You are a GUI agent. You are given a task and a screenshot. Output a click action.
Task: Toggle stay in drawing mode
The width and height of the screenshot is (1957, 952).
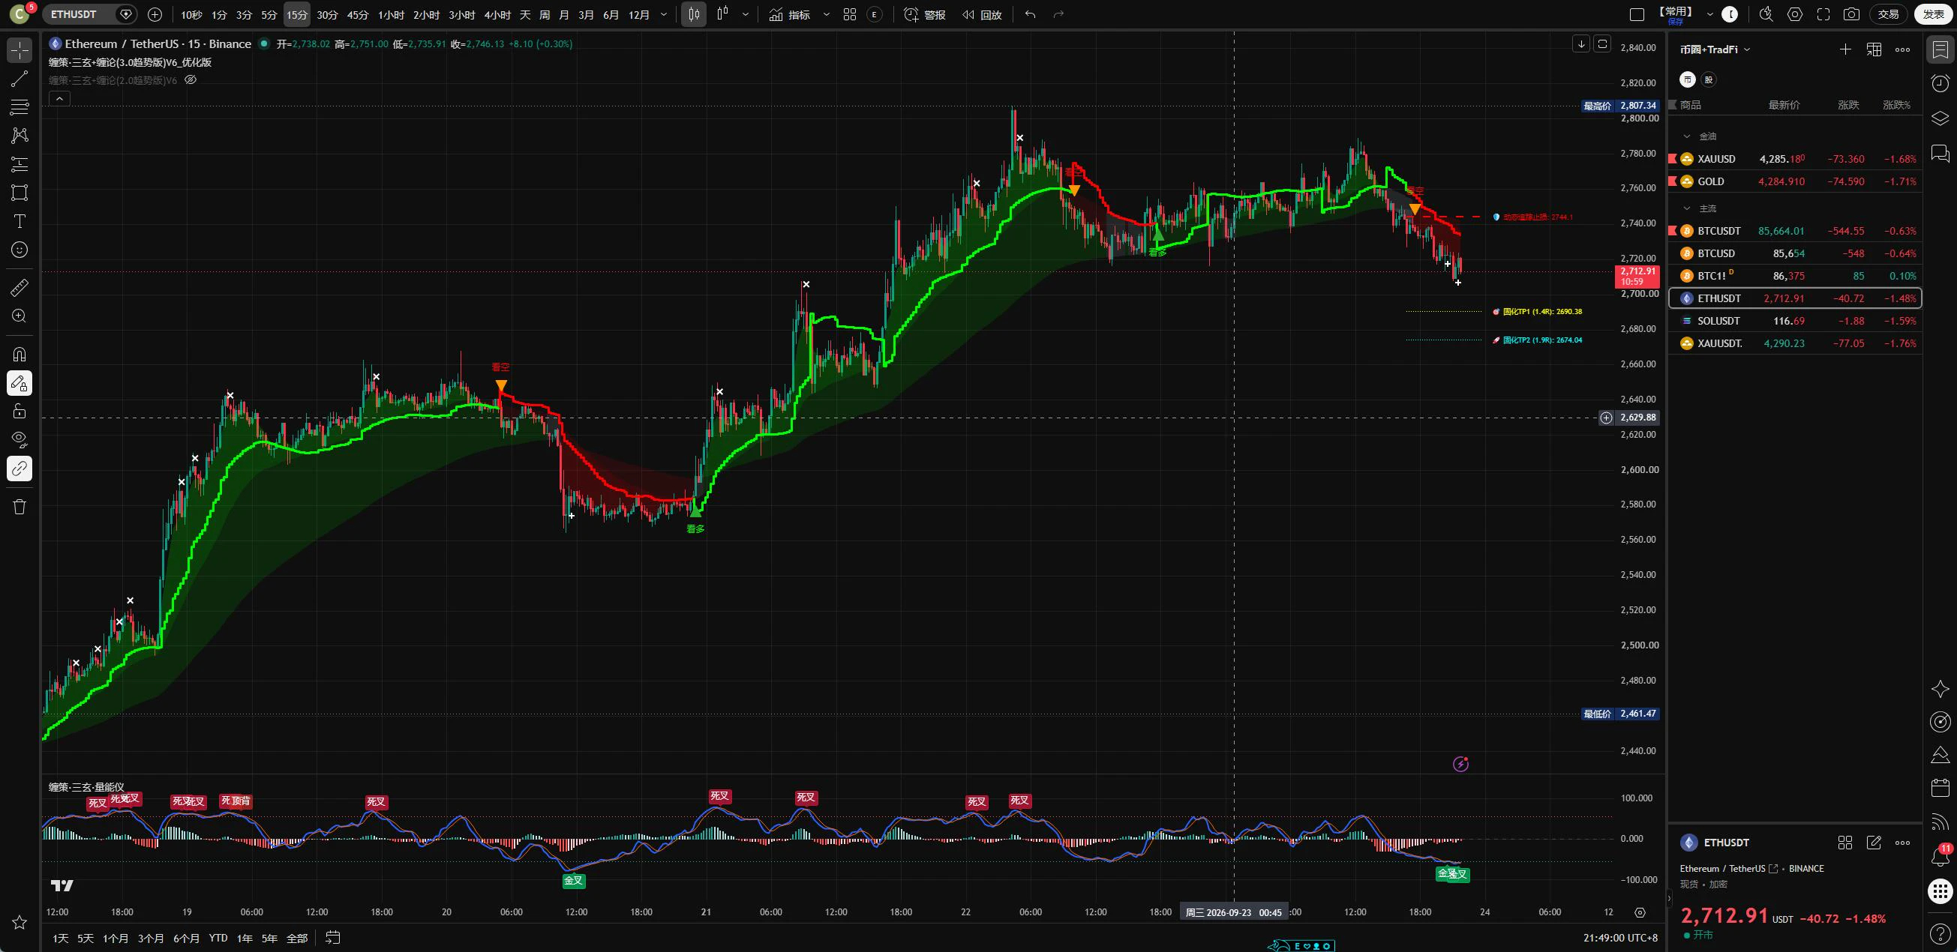20,383
